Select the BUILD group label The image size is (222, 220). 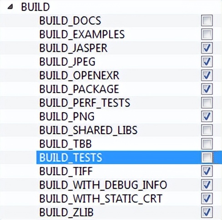click(x=35, y=7)
